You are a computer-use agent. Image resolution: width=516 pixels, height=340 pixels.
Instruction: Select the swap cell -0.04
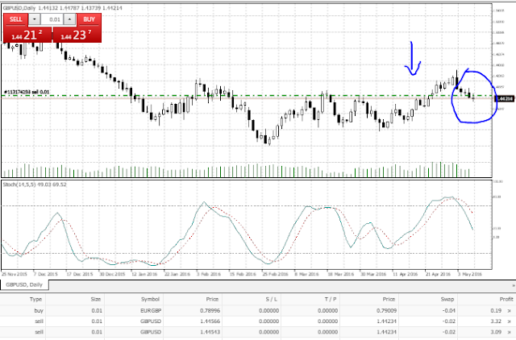pyautogui.click(x=449, y=311)
